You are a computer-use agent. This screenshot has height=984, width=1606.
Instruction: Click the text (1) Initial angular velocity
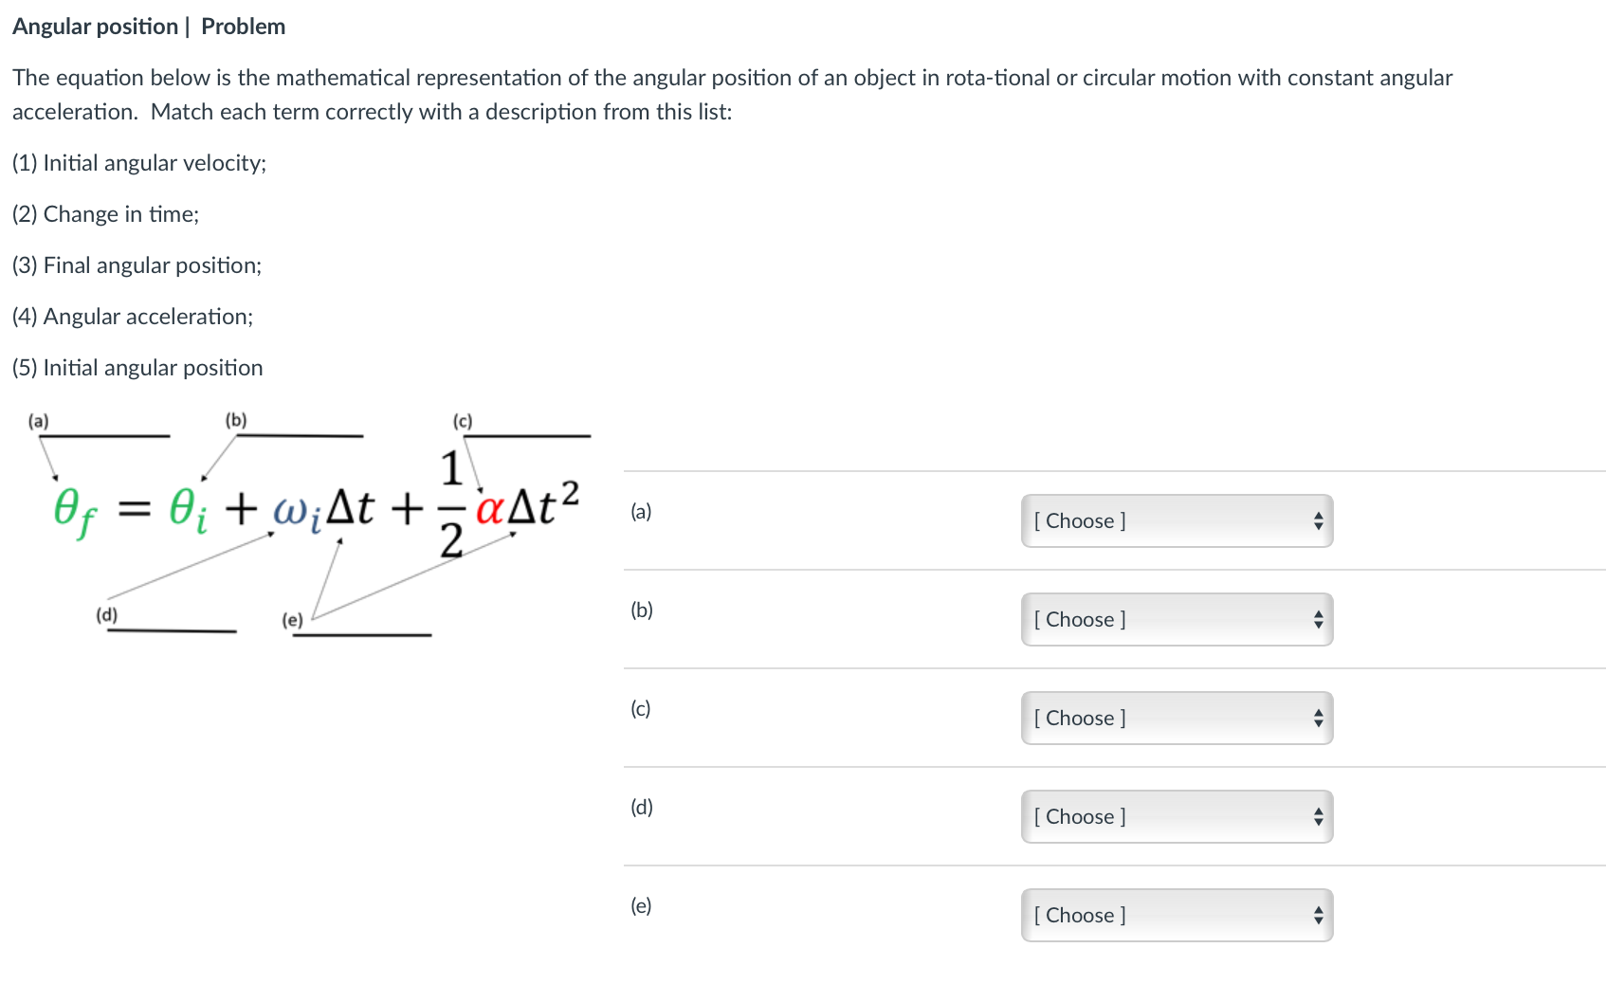[138, 162]
